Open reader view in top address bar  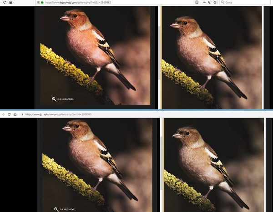197,2
